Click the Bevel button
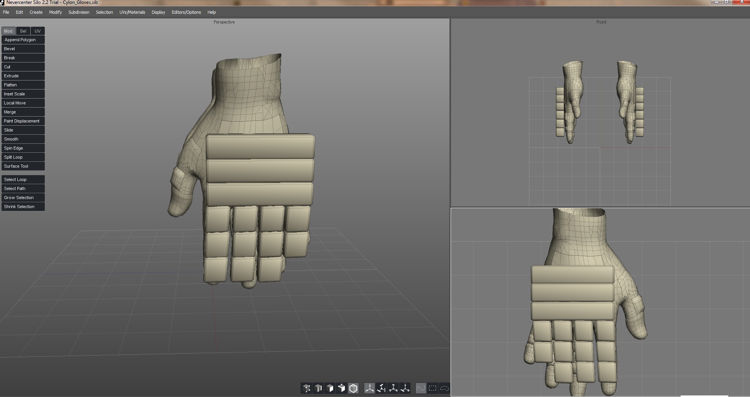 [23, 49]
